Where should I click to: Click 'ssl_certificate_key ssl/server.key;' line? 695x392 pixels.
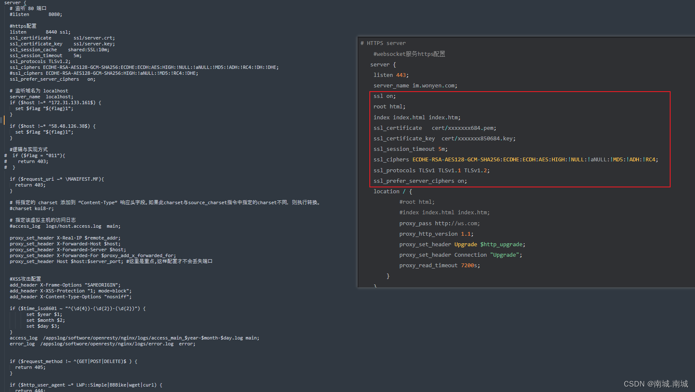[62, 44]
